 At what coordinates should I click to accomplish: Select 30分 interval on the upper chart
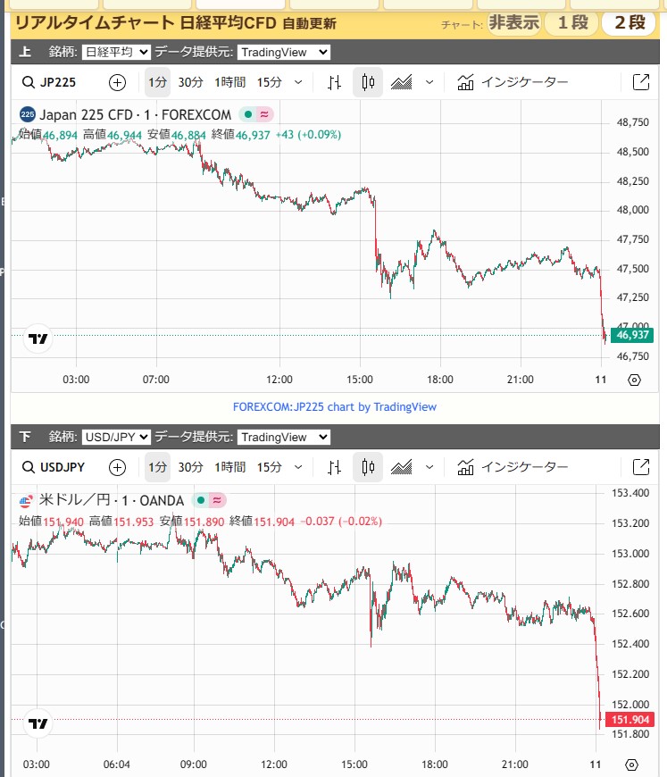(190, 83)
